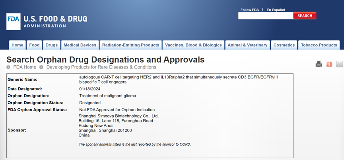Click the print page icon
This screenshot has width=344, height=160.
319,64
